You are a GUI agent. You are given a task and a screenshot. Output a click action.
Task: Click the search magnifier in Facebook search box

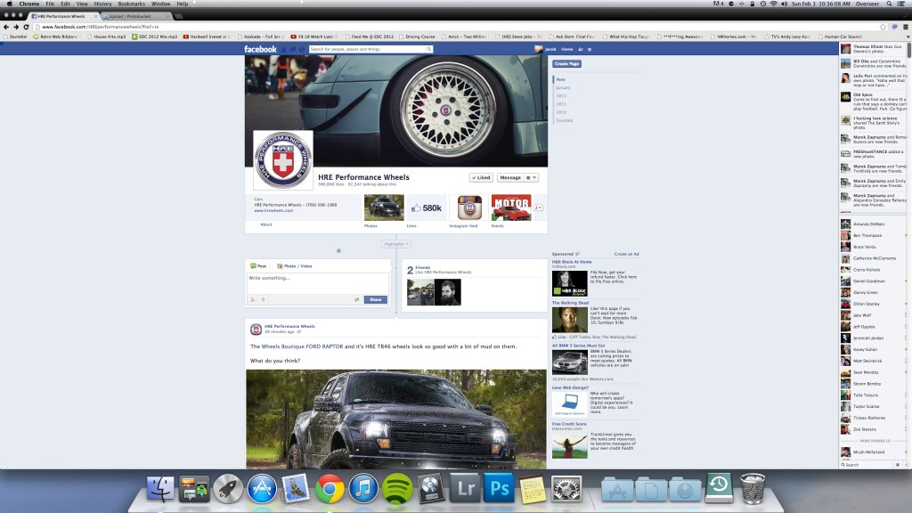(428, 50)
